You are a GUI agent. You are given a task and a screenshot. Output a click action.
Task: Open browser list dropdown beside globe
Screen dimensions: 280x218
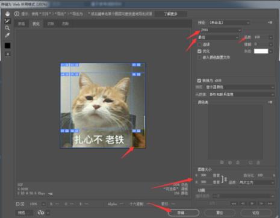pyautogui.click(x=48, y=213)
